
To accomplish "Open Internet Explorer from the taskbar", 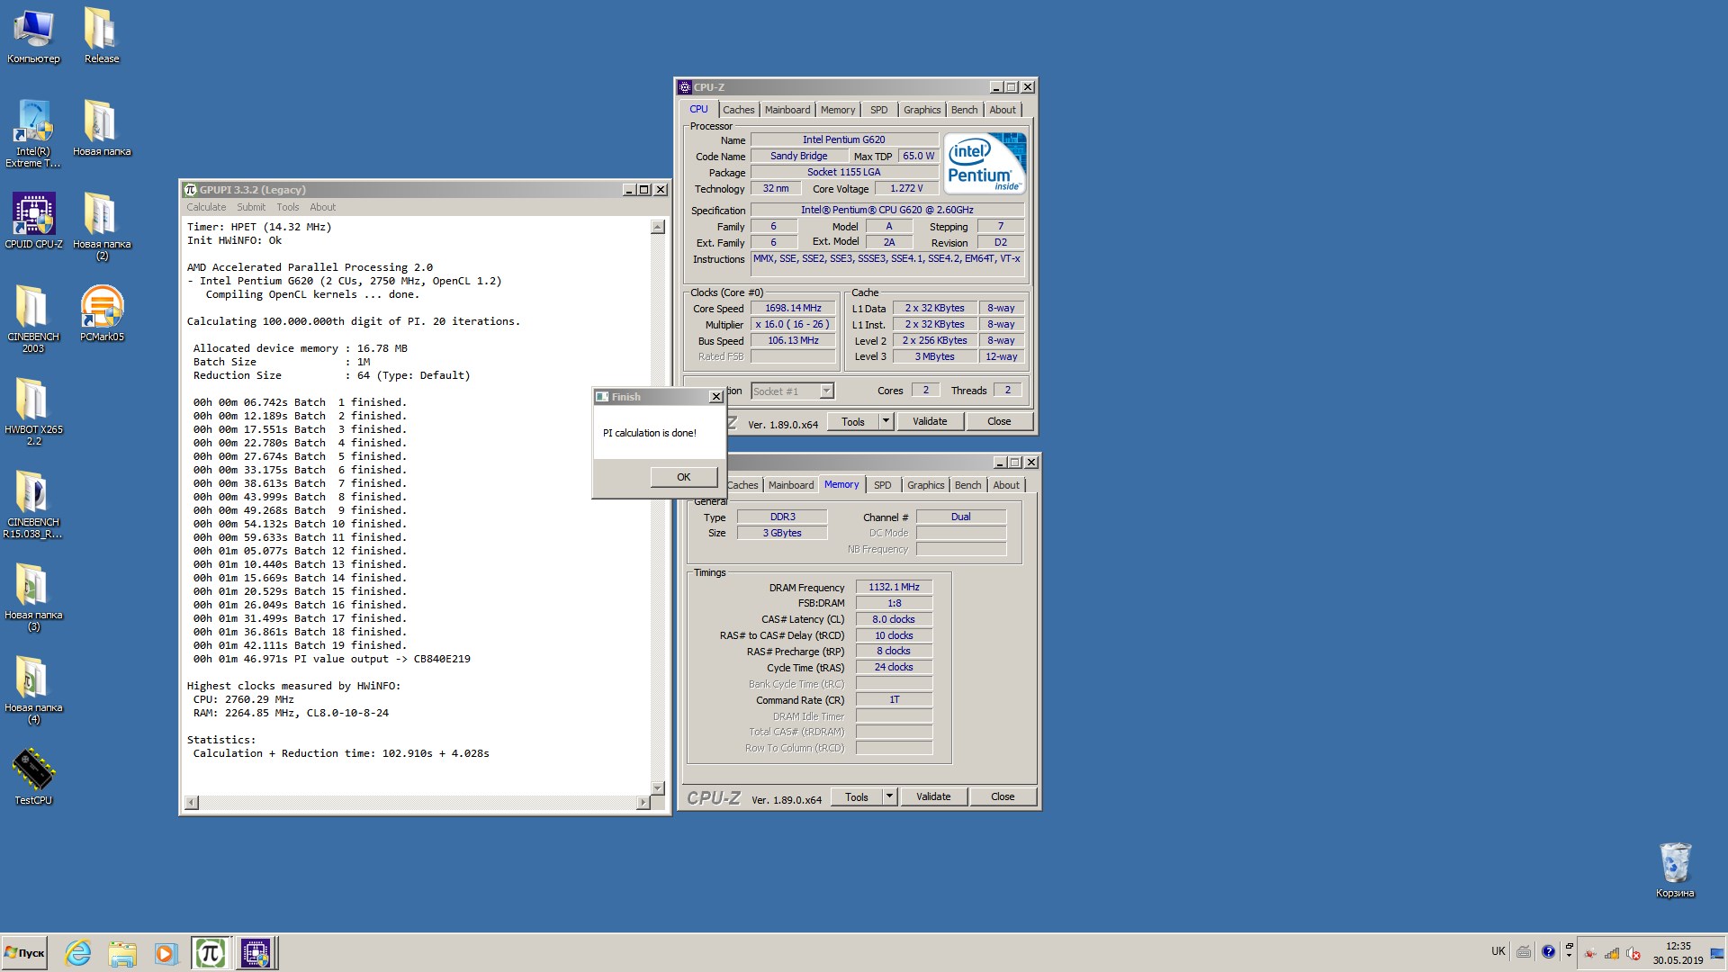I will point(78,953).
